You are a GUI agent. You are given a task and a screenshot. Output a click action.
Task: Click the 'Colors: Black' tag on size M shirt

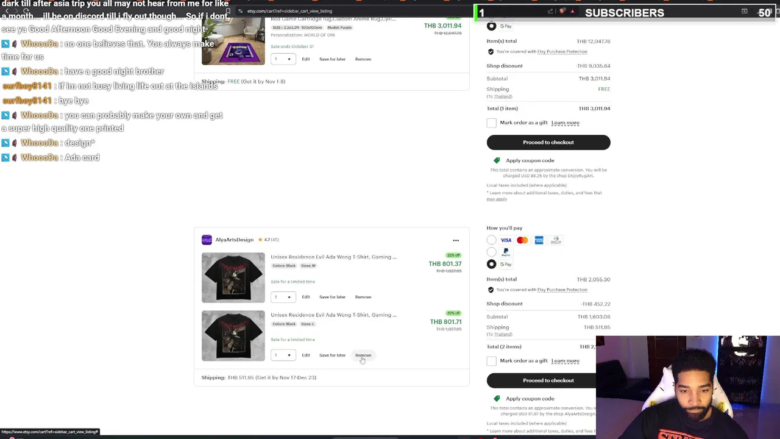(284, 266)
